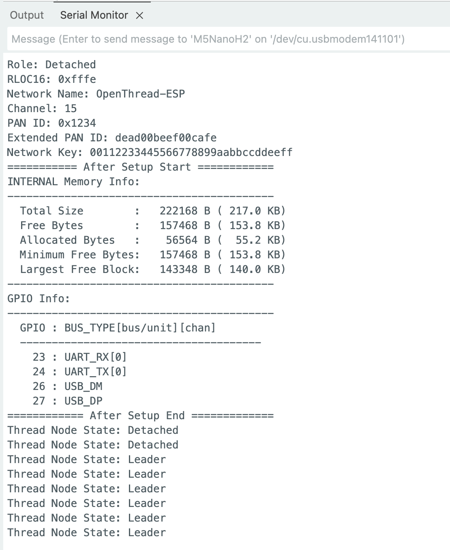The height and width of the screenshot is (550, 450).
Task: Click the GPIO 27 USB_DP entry
Action: click(x=67, y=401)
